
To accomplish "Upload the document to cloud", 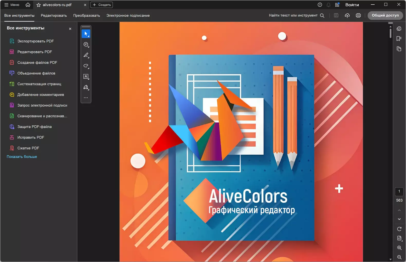I will pos(347,15).
